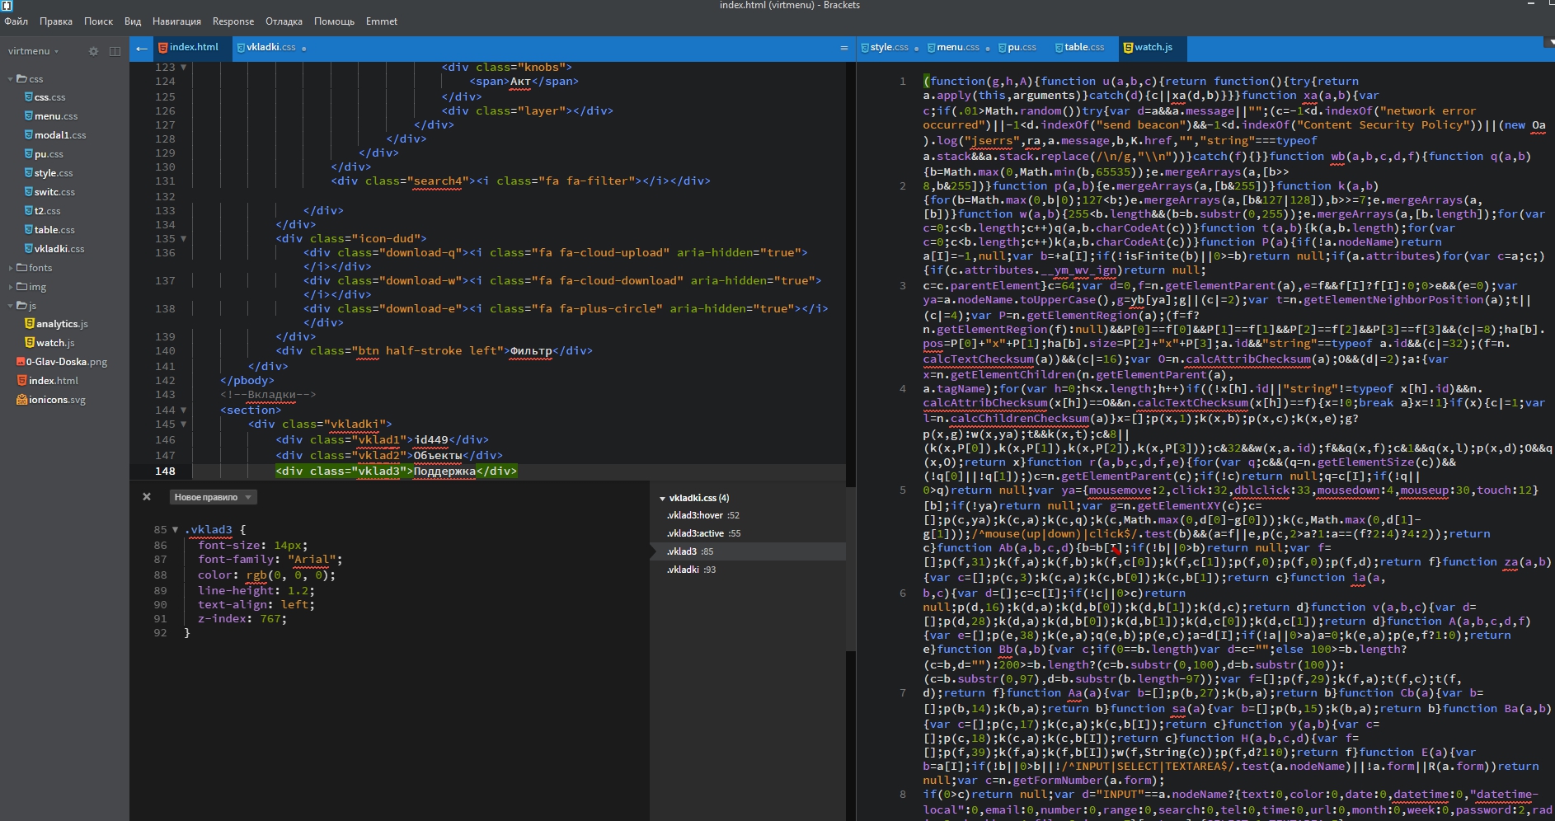The width and height of the screenshot is (1555, 821).
Task: Click the z-index value 767
Action: point(270,619)
